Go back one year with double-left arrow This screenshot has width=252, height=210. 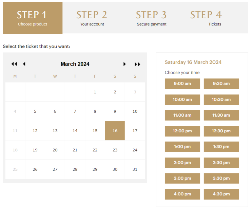[x=14, y=64]
